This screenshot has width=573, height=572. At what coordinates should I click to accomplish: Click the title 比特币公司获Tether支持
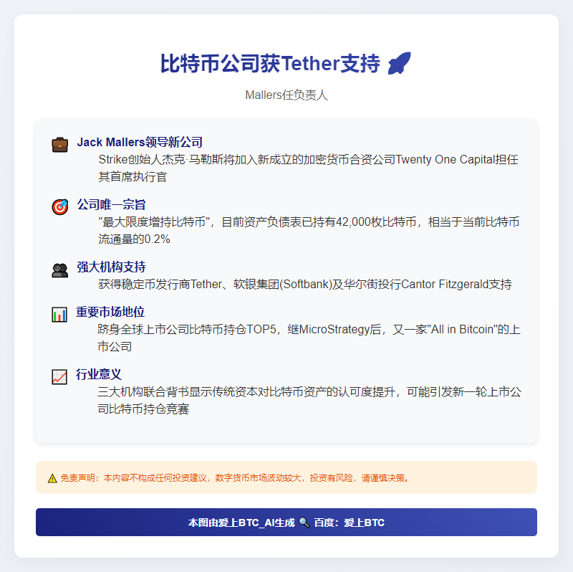click(x=271, y=64)
